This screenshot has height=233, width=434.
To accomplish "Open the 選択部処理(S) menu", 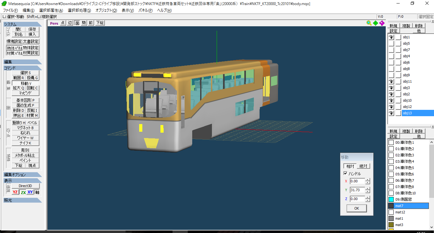I will (x=79, y=10).
